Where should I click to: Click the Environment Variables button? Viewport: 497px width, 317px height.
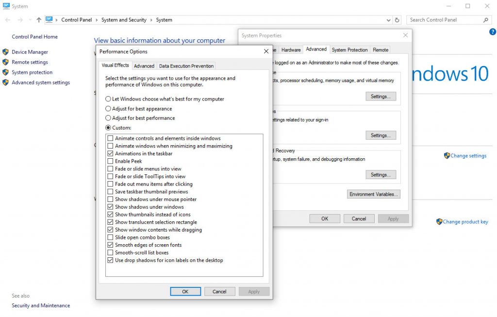(373, 194)
